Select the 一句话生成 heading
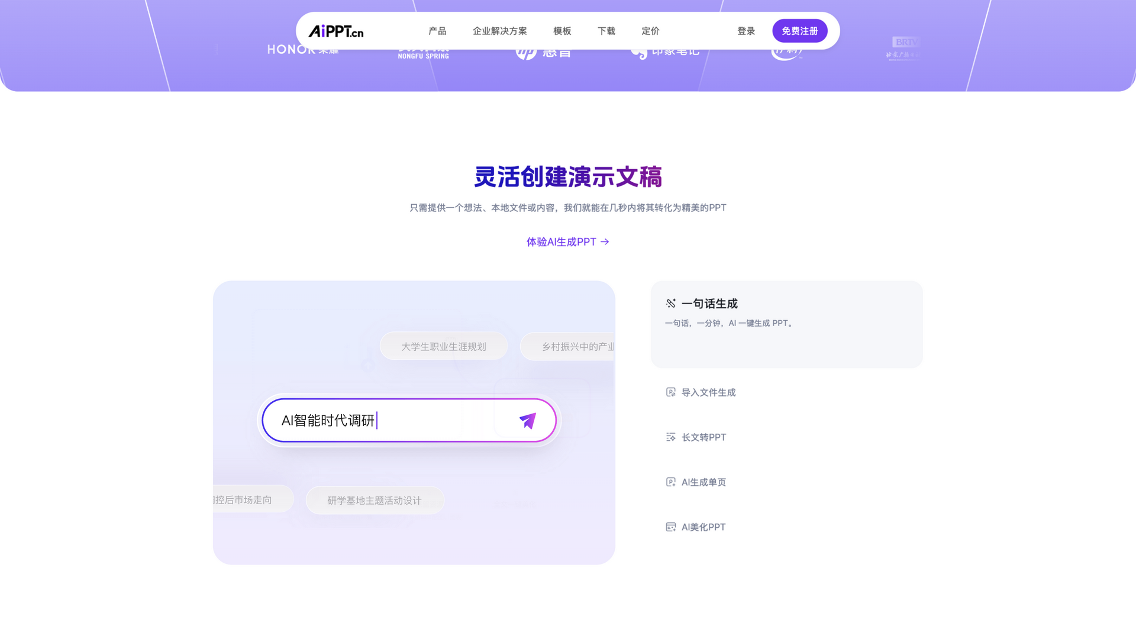This screenshot has height=639, width=1136. [709, 304]
